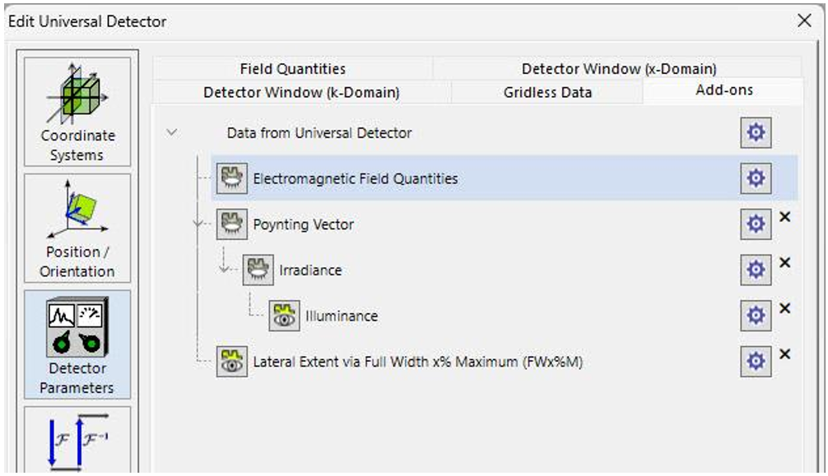828x476 pixels.
Task: Collapse the Data from Universal Detector tree
Action: 172,132
